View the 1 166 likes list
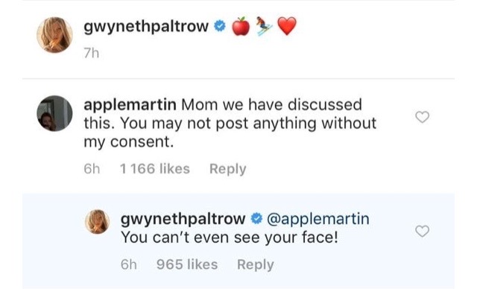The width and height of the screenshot is (477, 289). (x=155, y=169)
